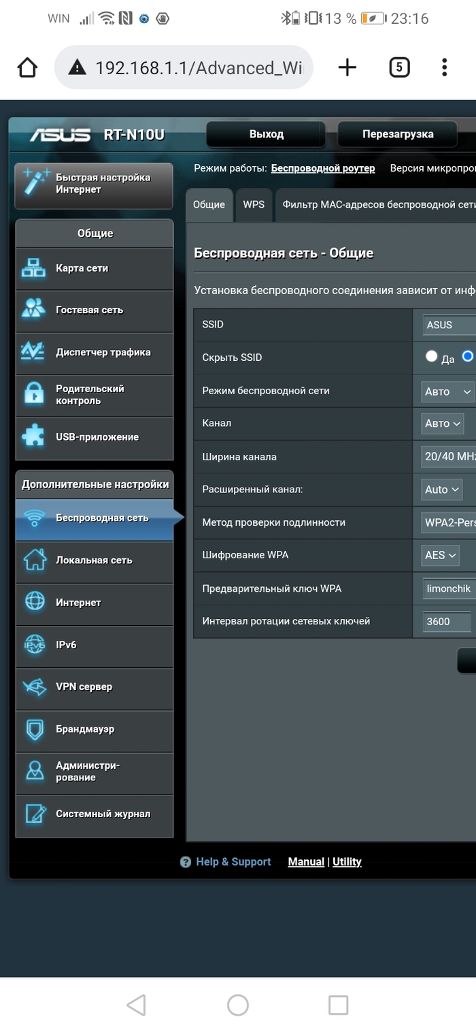Viewport: 476px width, 1033px height.
Task: Open Локальная сеть menu item
Action: [x=95, y=561]
